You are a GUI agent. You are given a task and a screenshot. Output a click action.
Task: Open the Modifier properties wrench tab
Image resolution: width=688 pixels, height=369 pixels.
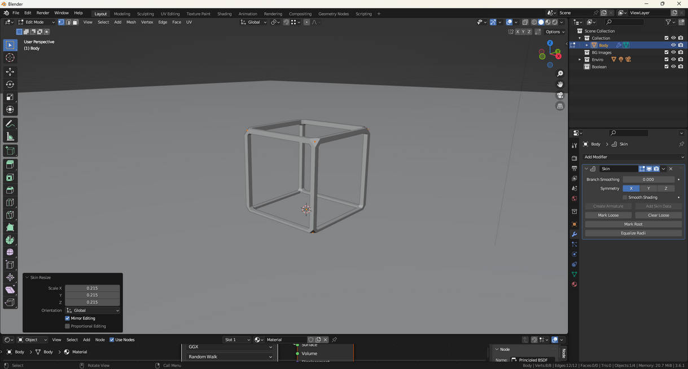574,234
